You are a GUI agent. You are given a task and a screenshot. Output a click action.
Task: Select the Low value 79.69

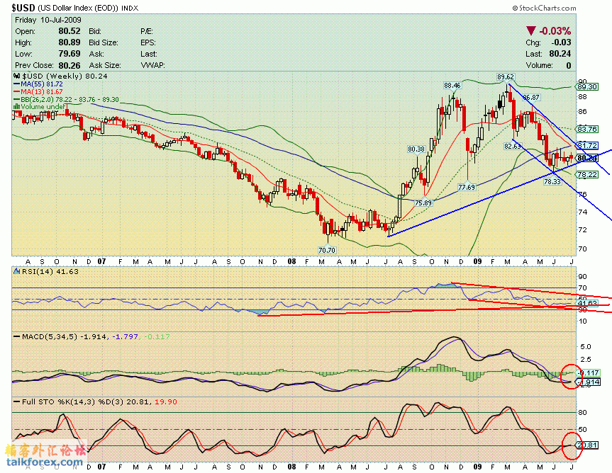[69, 54]
